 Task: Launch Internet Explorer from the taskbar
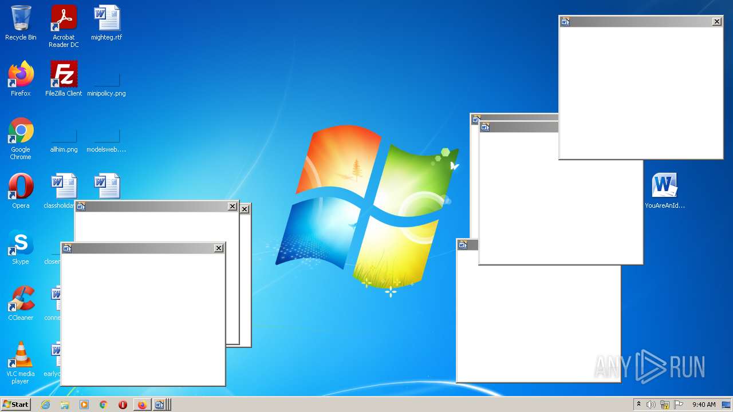[x=45, y=405]
